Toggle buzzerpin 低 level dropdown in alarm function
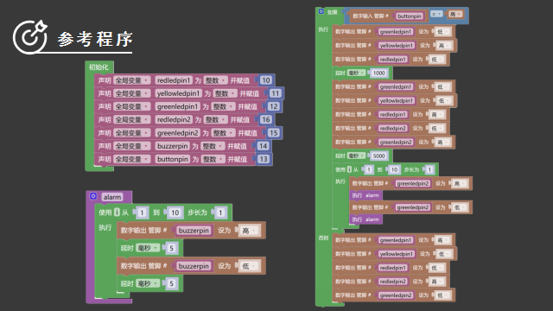 250,266
